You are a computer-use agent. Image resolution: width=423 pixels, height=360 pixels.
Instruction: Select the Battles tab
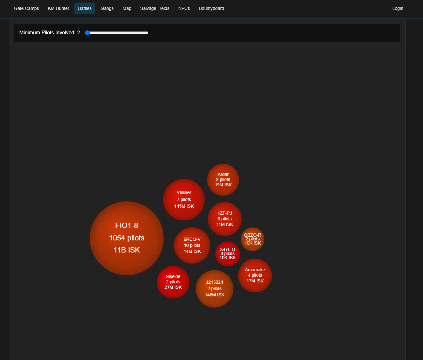(x=85, y=8)
